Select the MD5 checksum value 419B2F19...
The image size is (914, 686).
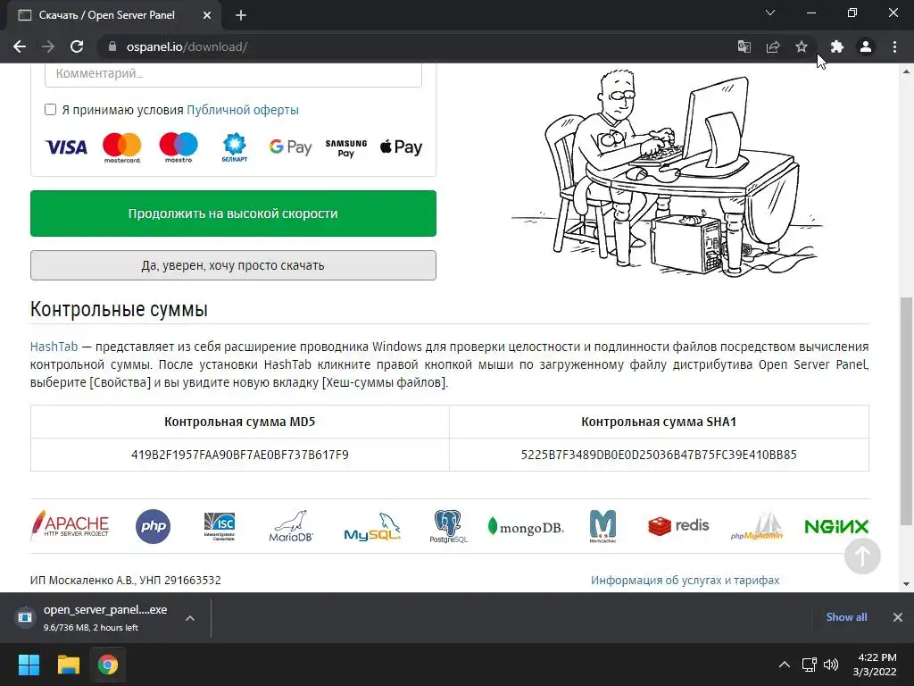point(239,455)
